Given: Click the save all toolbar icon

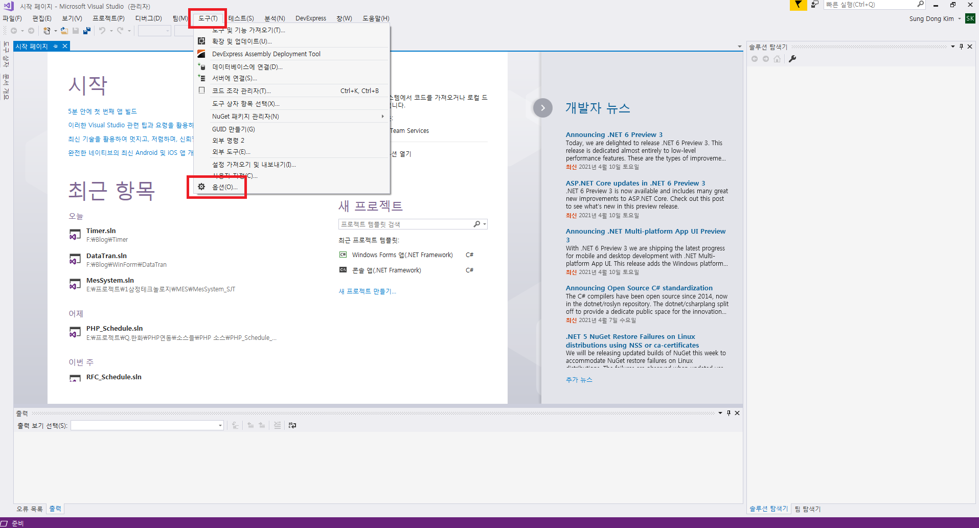Looking at the screenshot, I should (87, 31).
